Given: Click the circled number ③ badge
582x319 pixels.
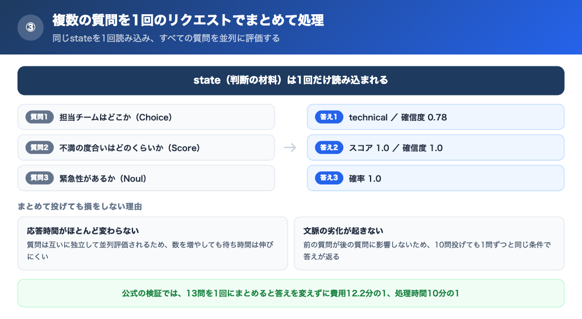Looking at the screenshot, I should (31, 27).
